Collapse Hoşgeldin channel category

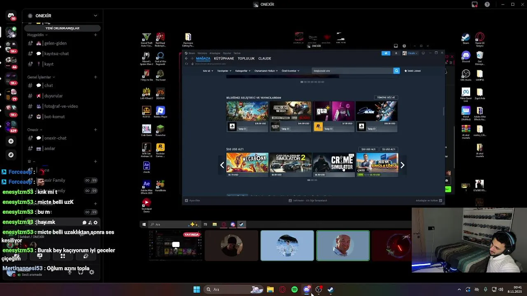point(37,35)
